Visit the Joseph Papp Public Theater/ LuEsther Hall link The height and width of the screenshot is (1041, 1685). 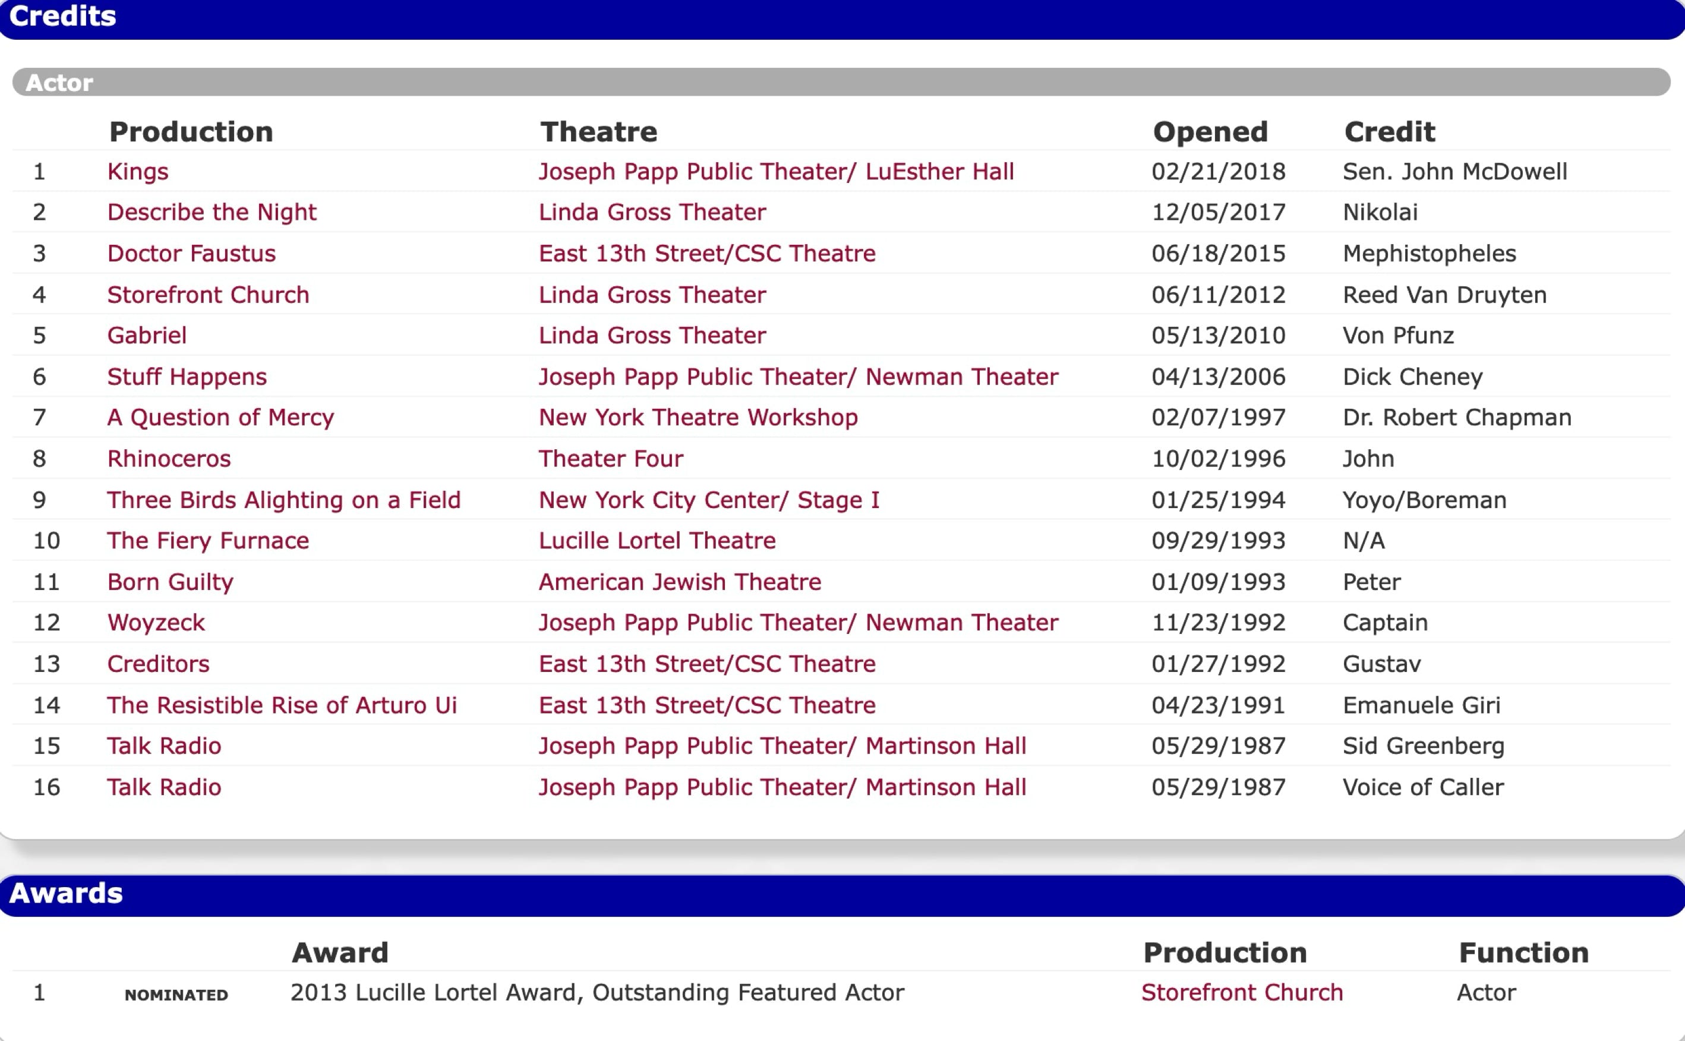pos(776,172)
